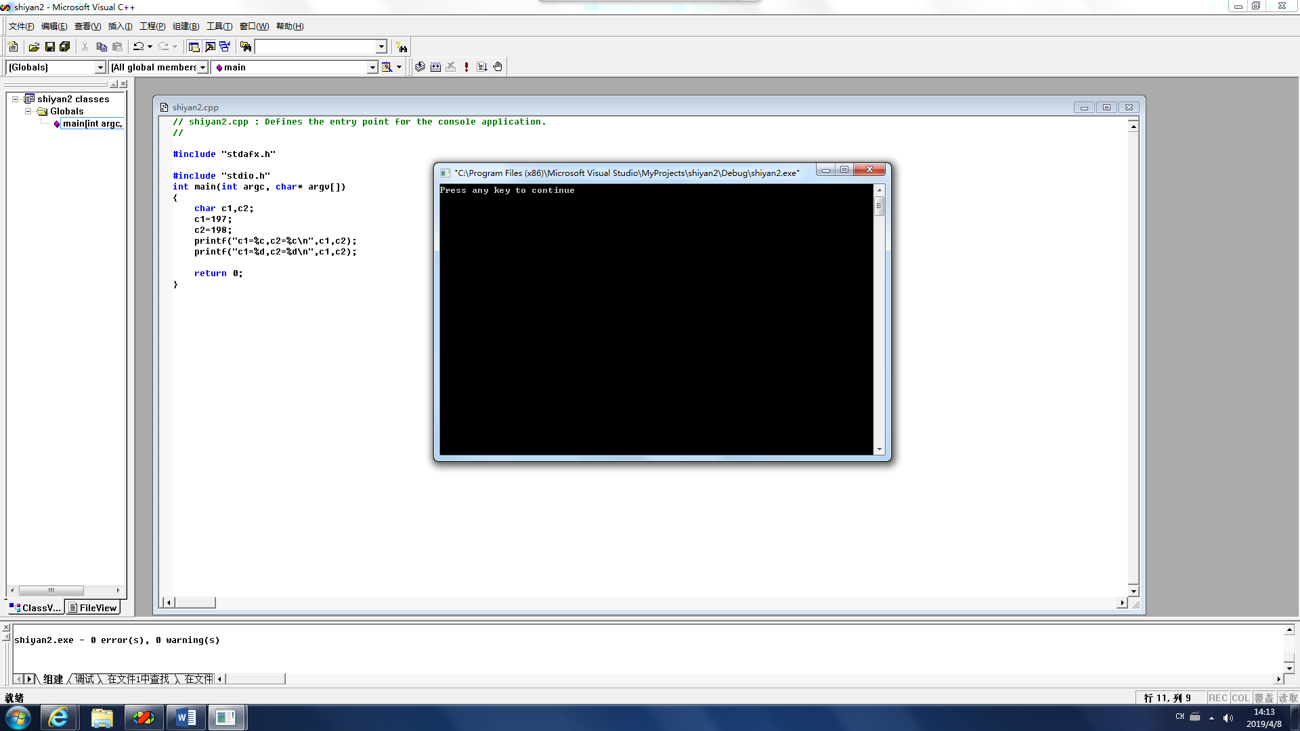Click the Execute Program exclamation icon

point(466,67)
